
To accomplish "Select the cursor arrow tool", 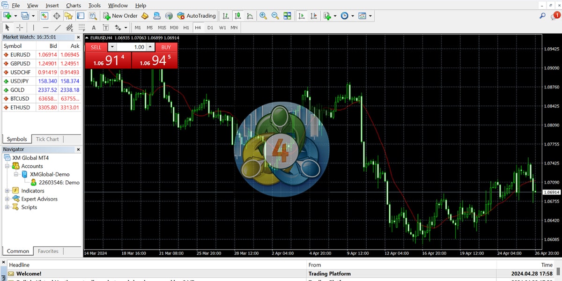I will pos(7,28).
